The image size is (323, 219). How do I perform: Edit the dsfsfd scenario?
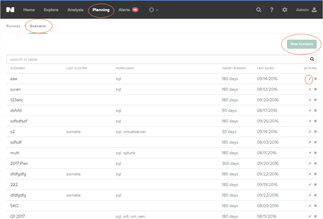pyautogui.click(x=310, y=110)
